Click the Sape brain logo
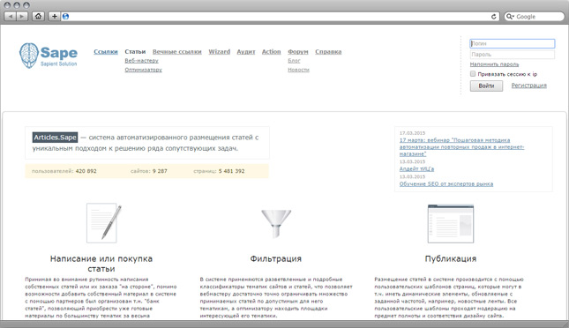This screenshot has width=569, height=328. click(28, 56)
